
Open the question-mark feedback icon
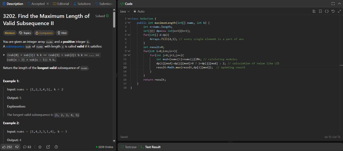tap(56, 147)
